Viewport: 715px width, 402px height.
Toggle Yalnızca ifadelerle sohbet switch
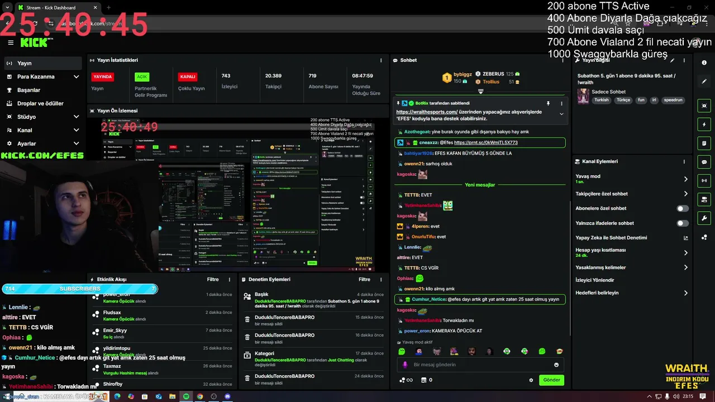(x=683, y=223)
